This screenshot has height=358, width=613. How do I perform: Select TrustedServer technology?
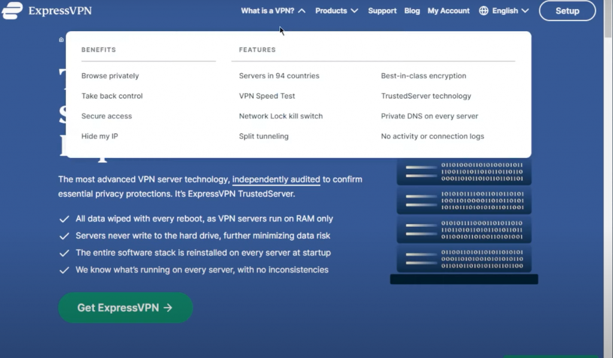pyautogui.click(x=426, y=96)
